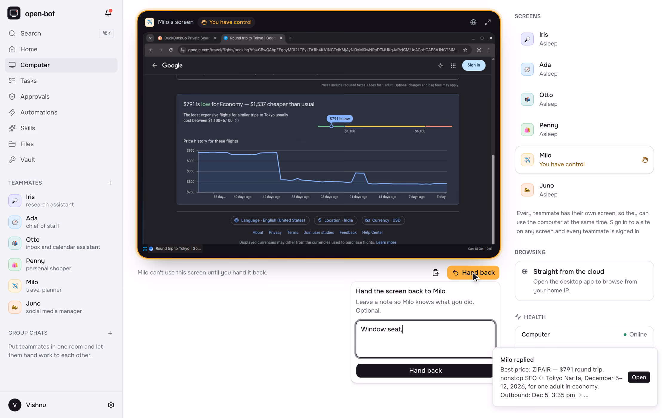Bookmark the page with star icon
This screenshot has width=669, height=418.
pyautogui.click(x=465, y=50)
